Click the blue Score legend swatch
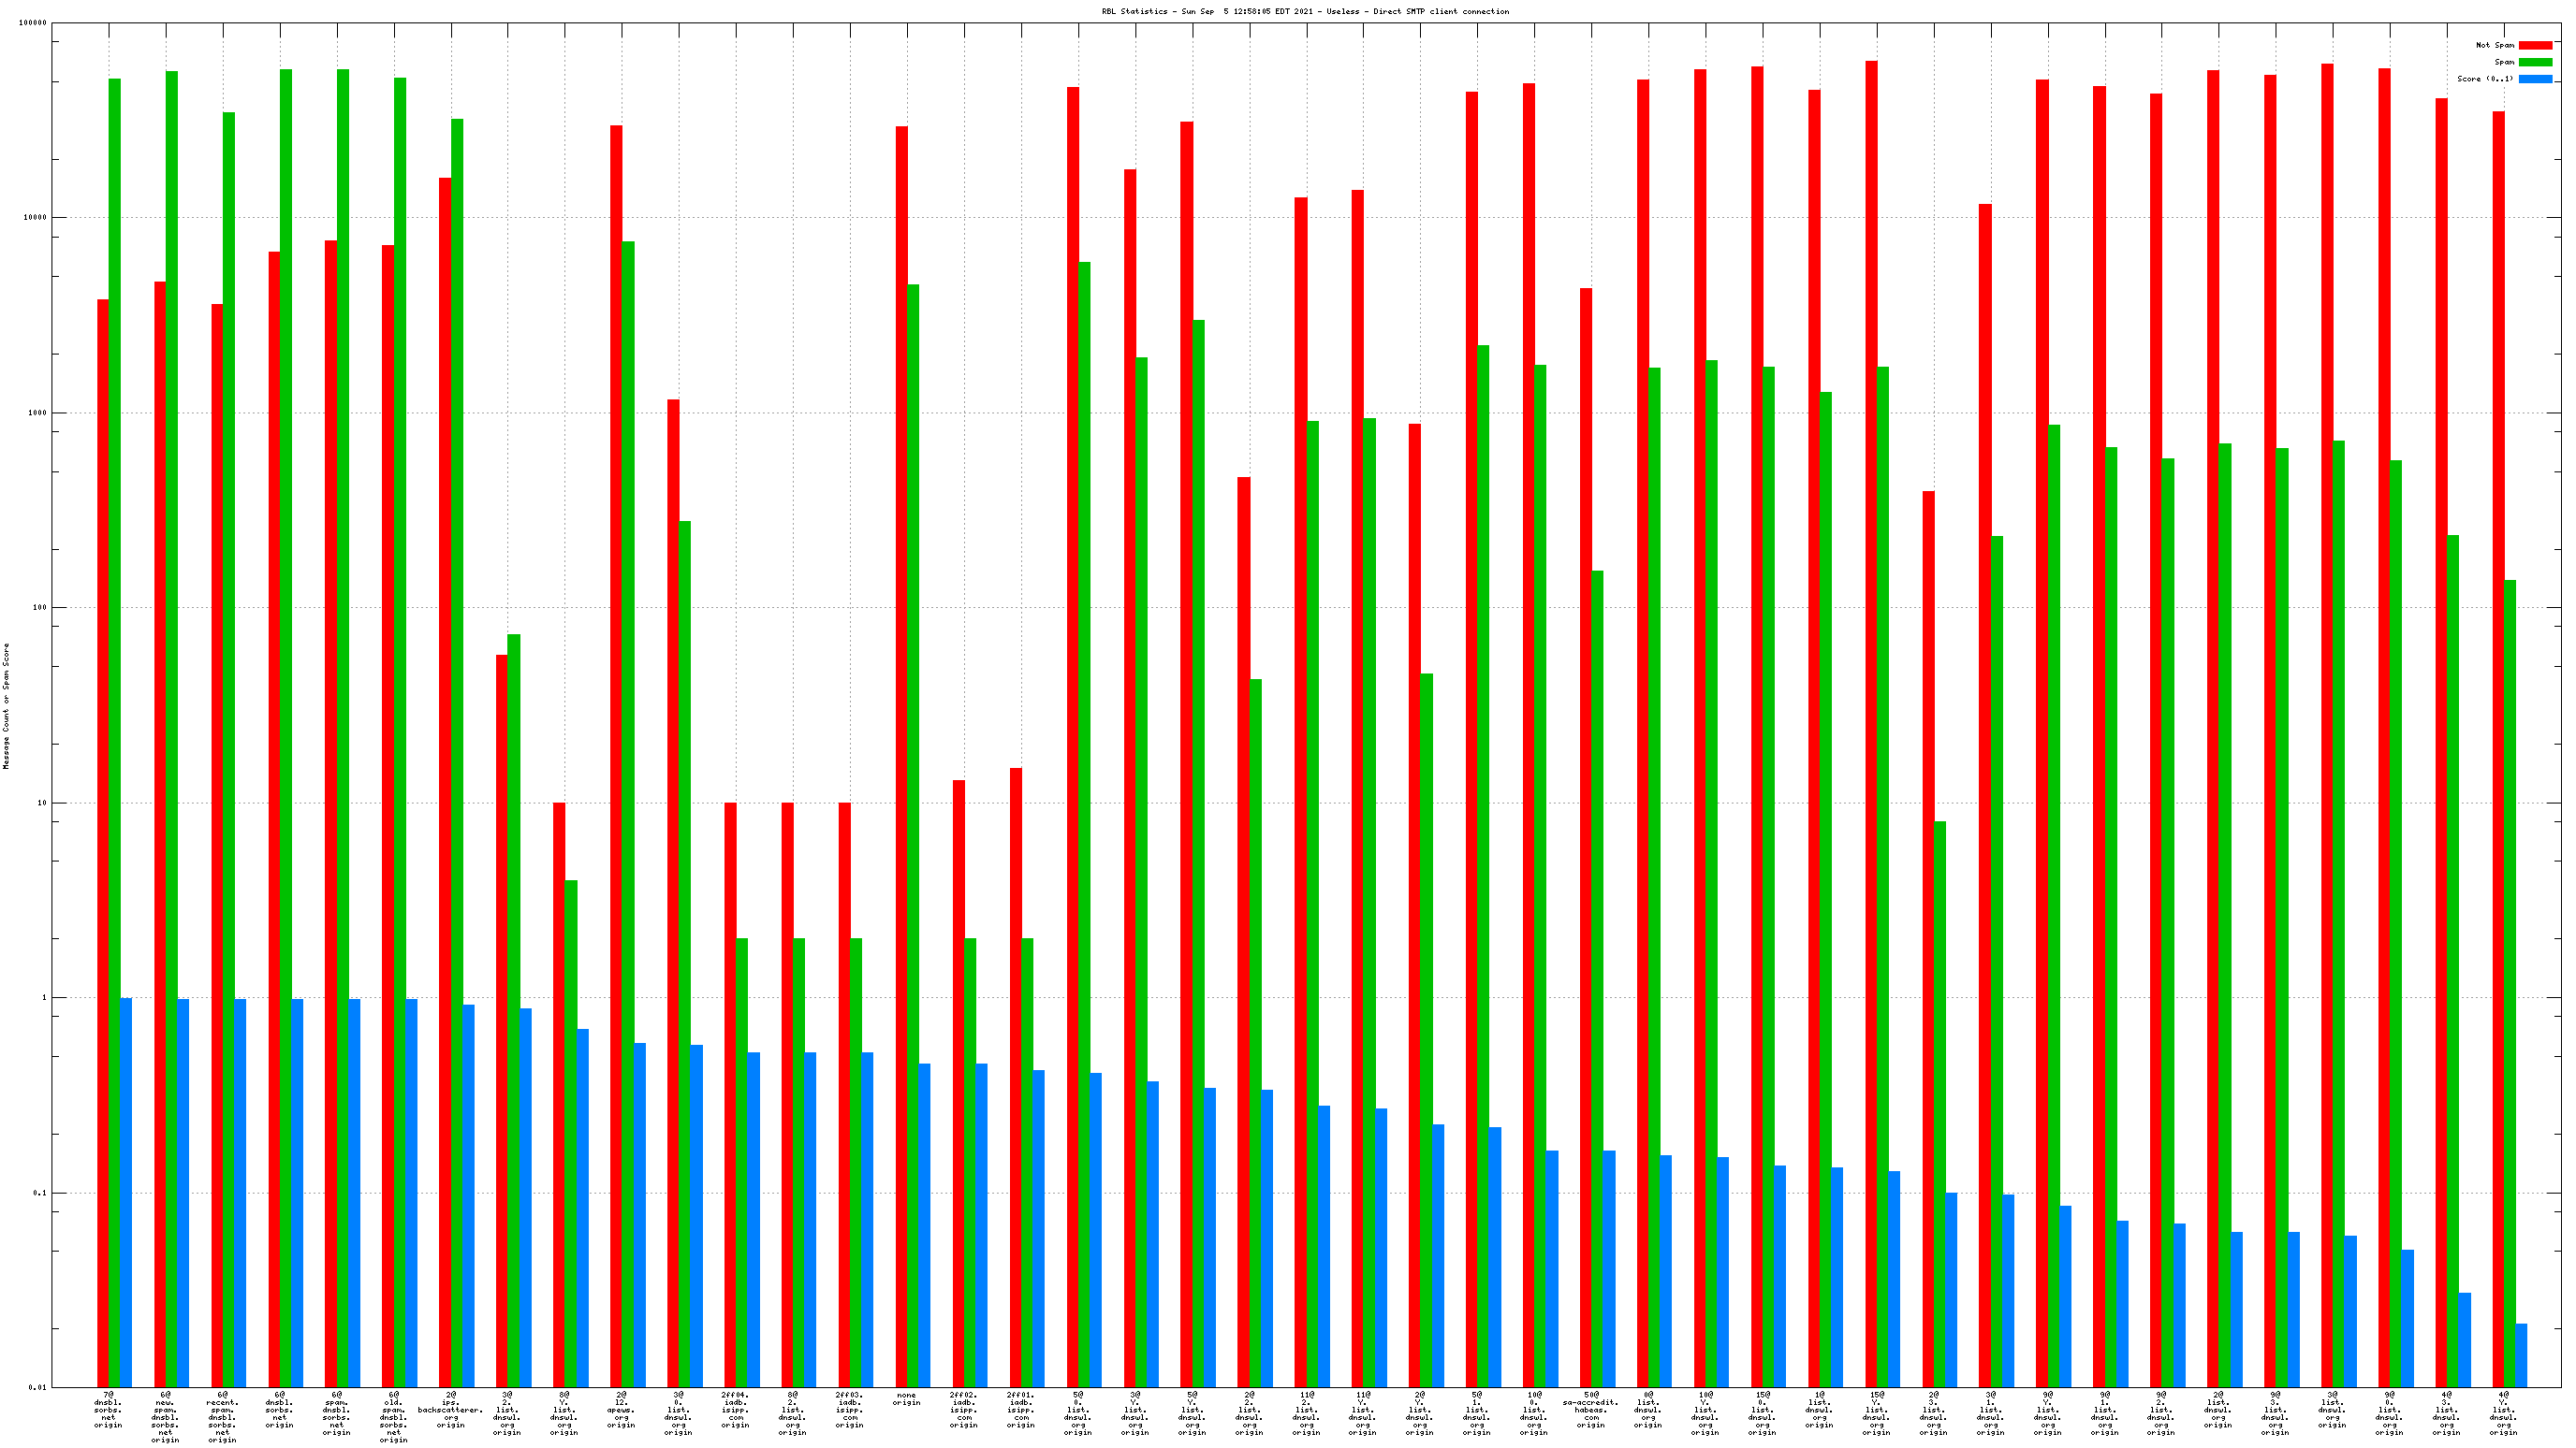Screen dimensions: 2576x1448 (x=2535, y=79)
